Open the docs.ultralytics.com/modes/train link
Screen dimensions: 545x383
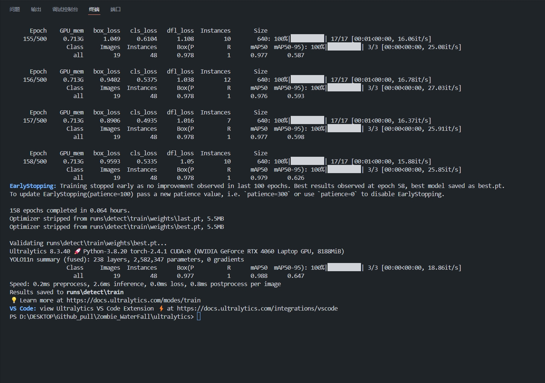pos(133,300)
